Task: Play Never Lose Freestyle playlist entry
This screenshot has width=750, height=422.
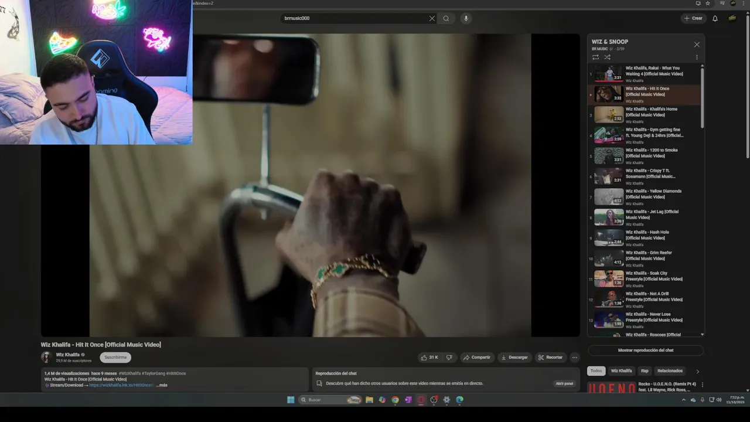Action: (643, 320)
